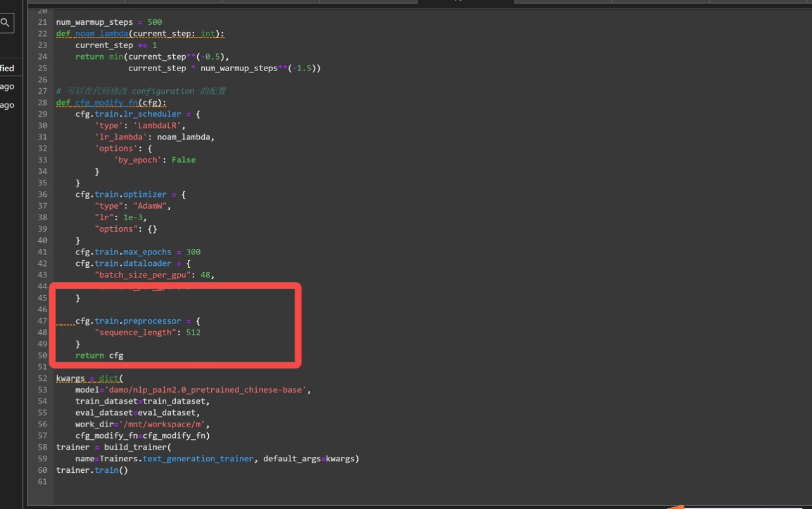Click 'cfg.train.max_epochs = 300' line
Image resolution: width=812 pixels, height=509 pixels.
click(x=138, y=252)
